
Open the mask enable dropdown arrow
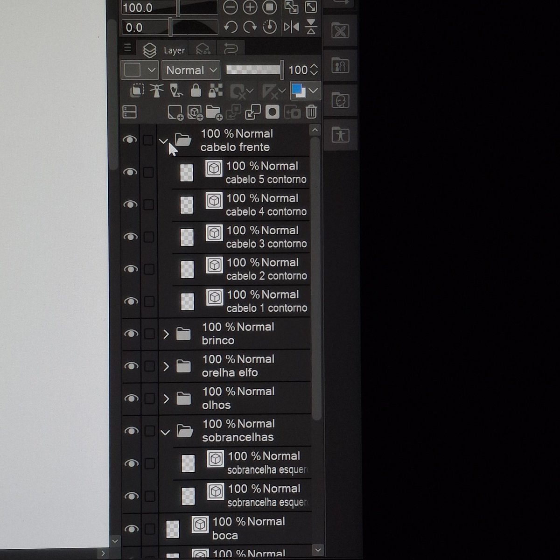[x=250, y=91]
